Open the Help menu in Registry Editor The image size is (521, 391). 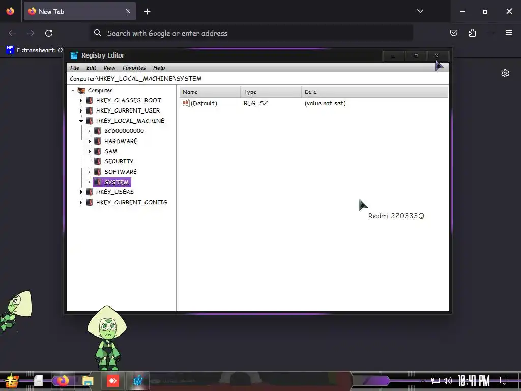(159, 68)
